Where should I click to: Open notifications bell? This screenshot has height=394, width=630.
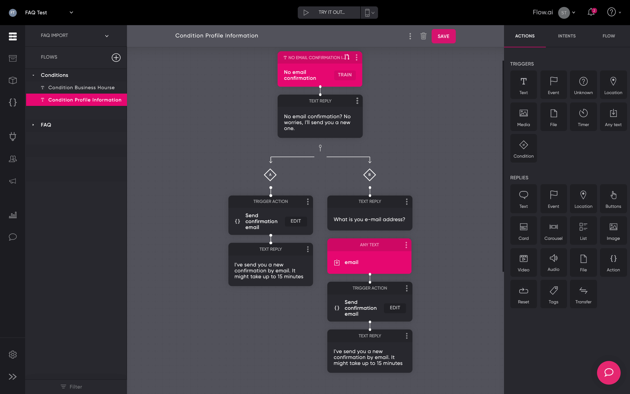click(591, 12)
